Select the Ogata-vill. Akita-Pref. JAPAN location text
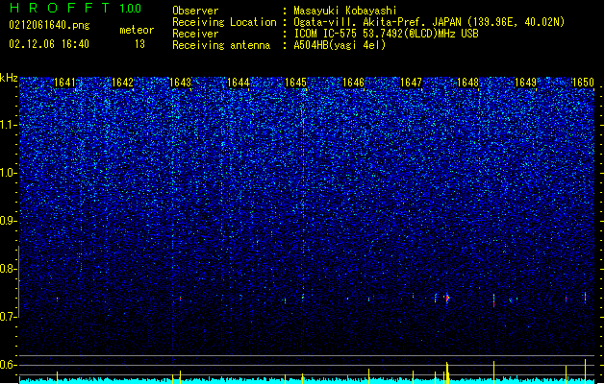The image size is (605, 384). (x=429, y=22)
